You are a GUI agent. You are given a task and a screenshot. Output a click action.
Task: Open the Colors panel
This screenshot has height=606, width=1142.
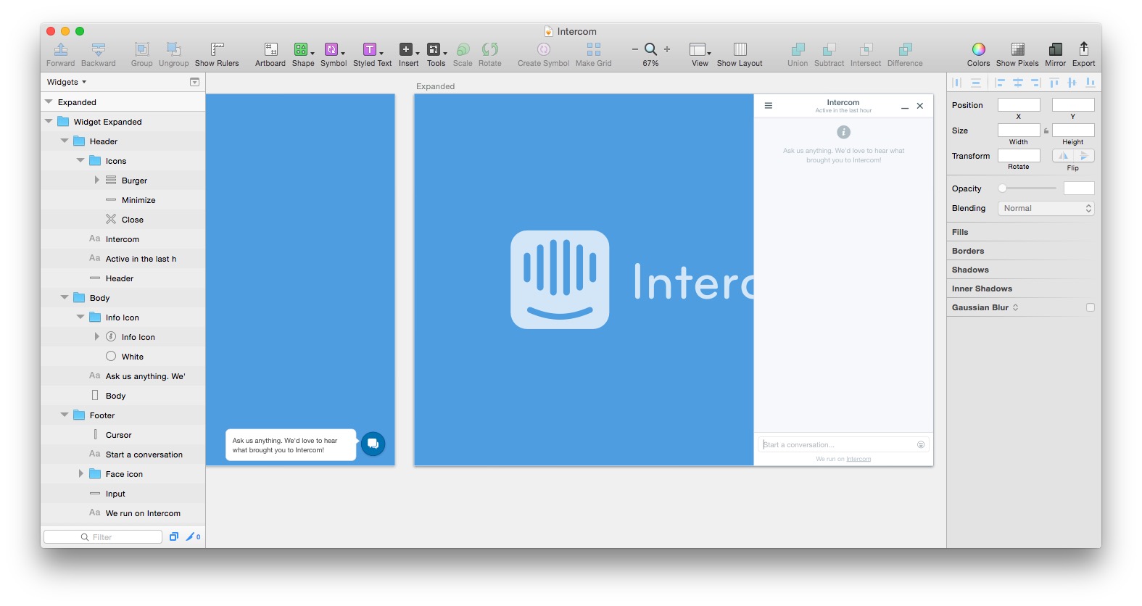tap(979, 49)
